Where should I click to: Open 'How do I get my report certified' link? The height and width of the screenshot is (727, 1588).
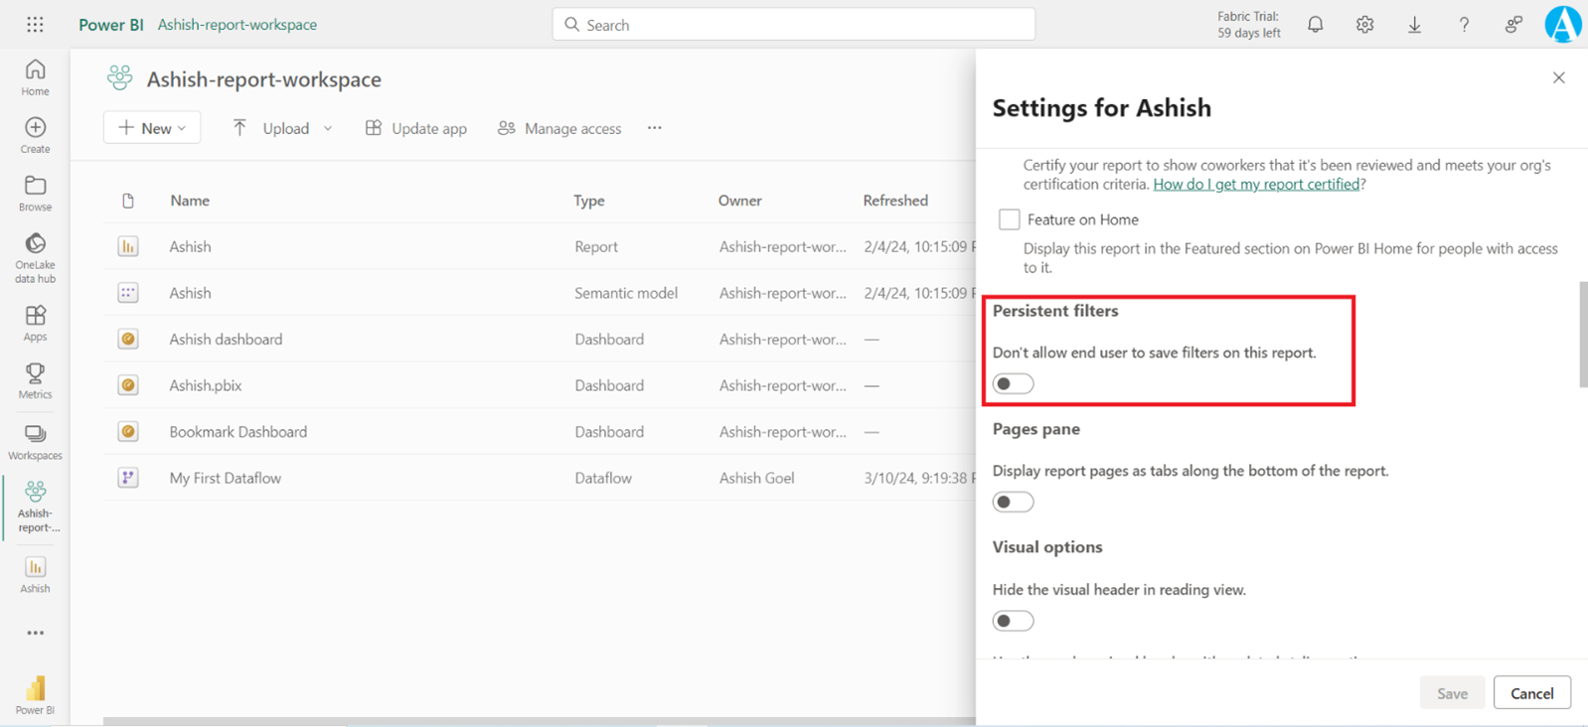(x=1256, y=185)
